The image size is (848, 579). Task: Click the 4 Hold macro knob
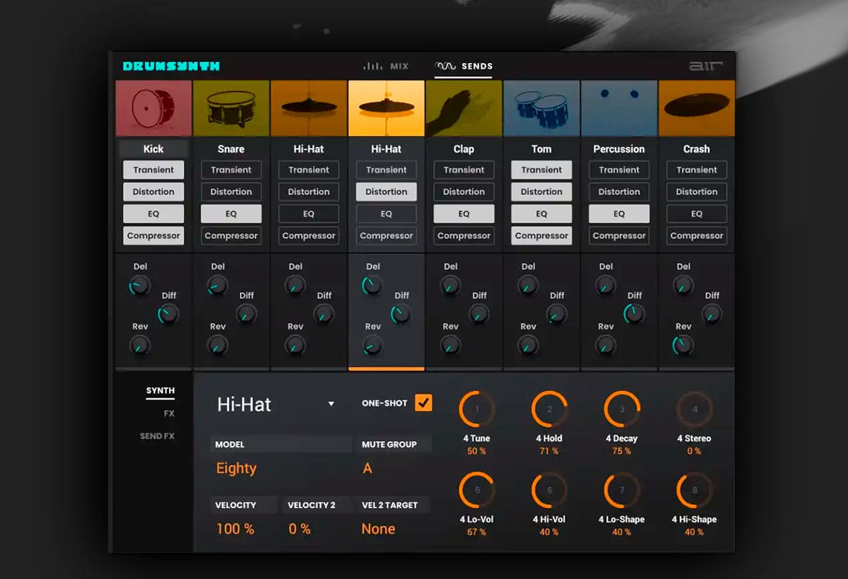pyautogui.click(x=550, y=409)
